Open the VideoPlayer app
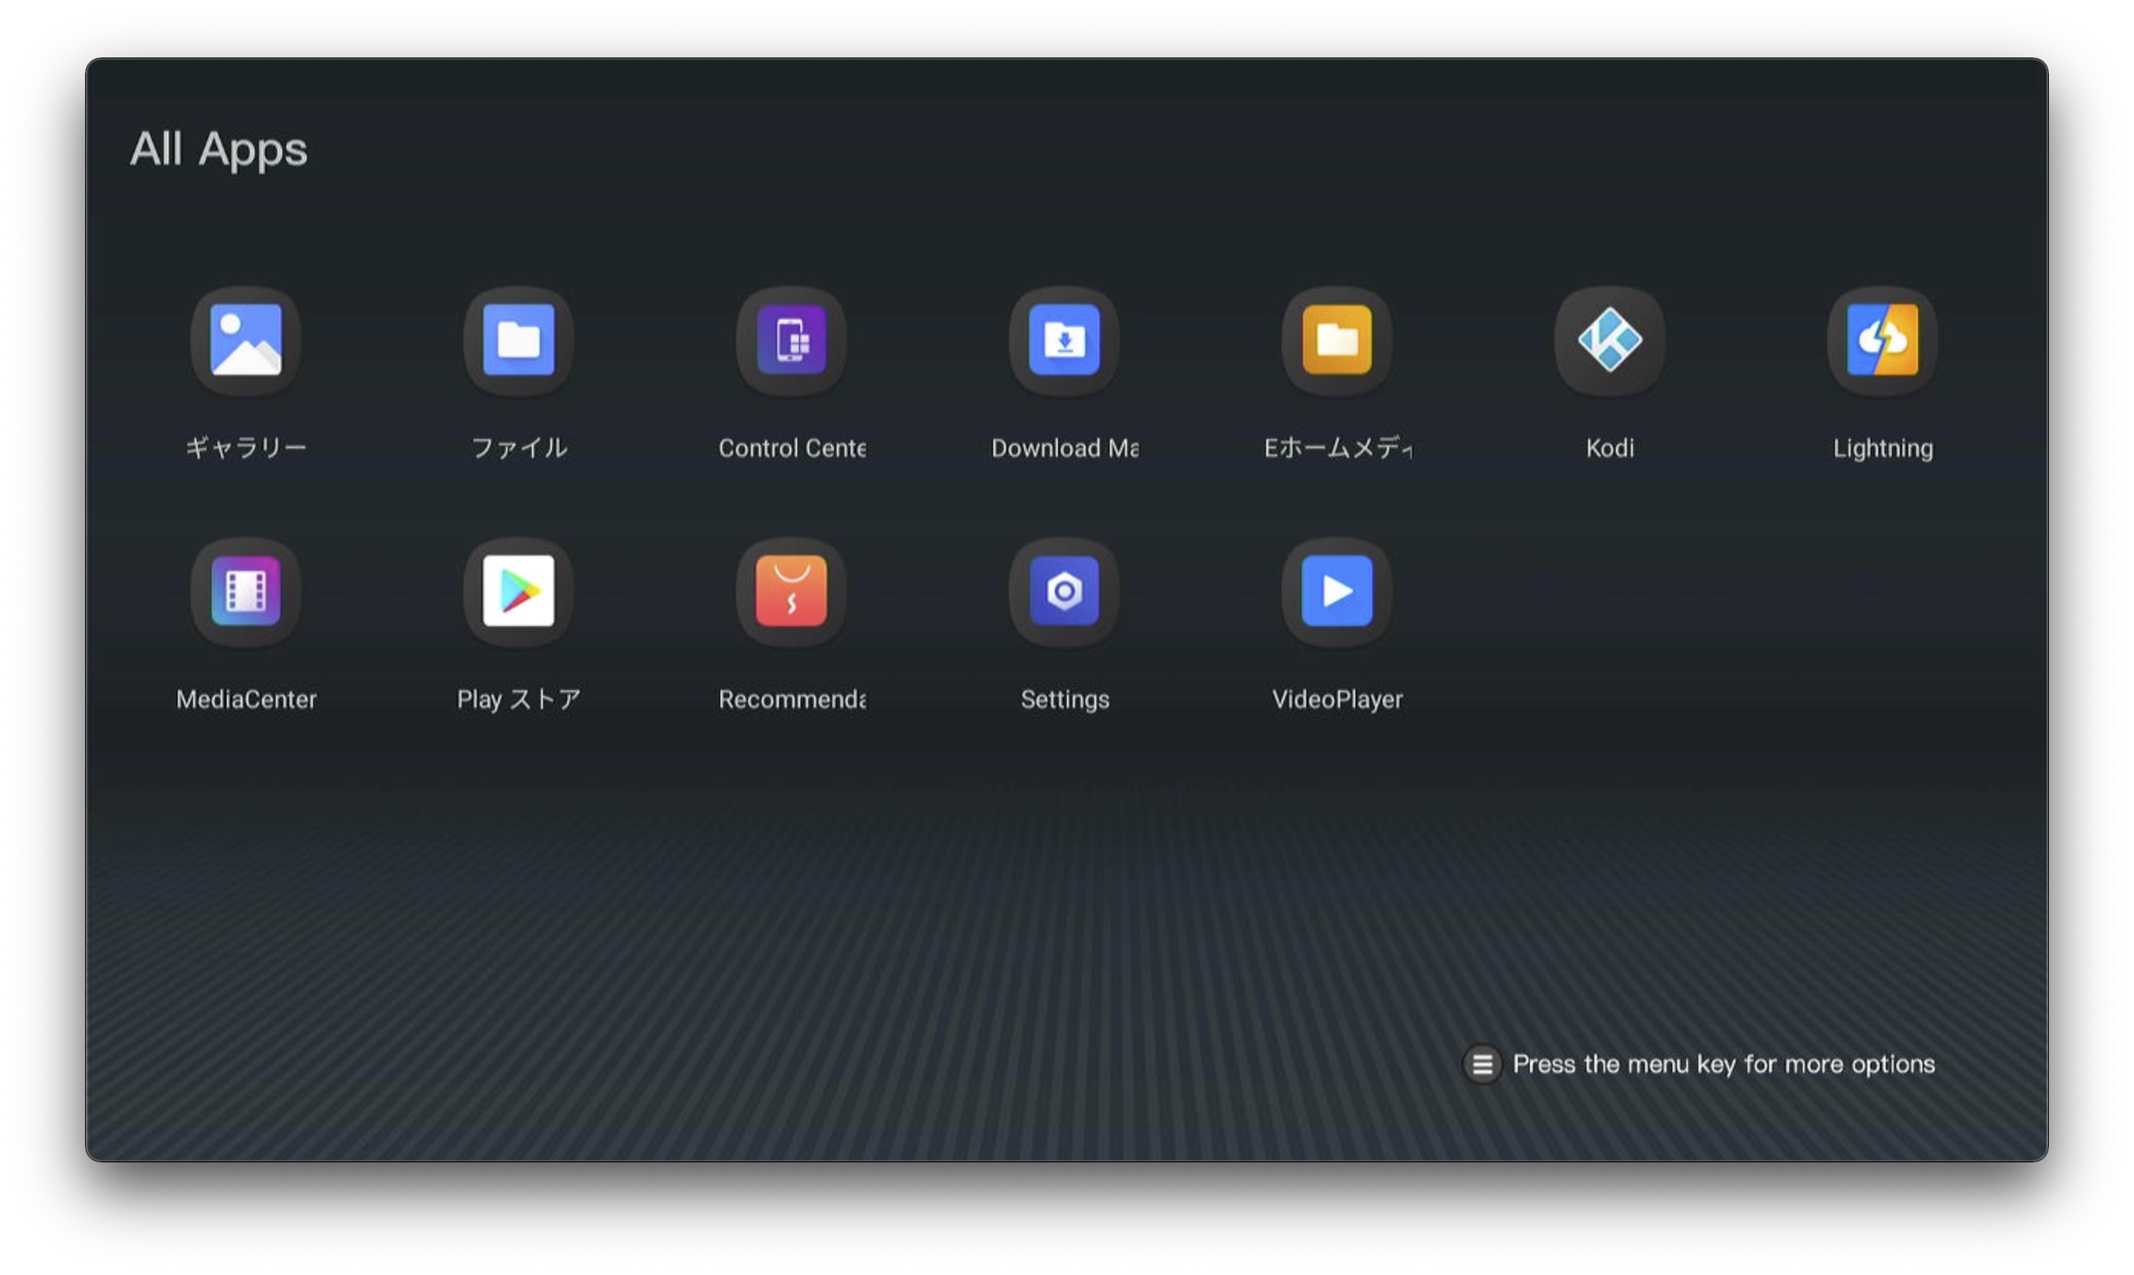Viewport: 2134px width, 1275px height. point(1337,591)
